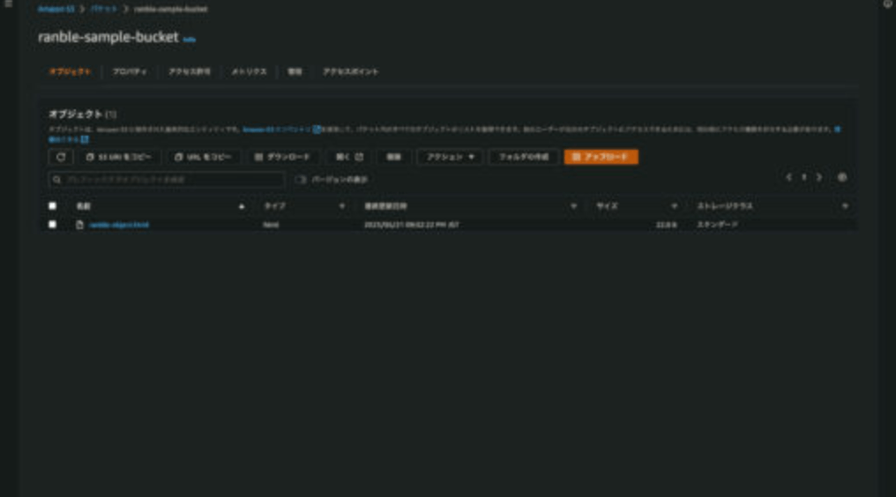896x497 pixels.
Task: Click Info link beside bucket name
Action: click(189, 40)
